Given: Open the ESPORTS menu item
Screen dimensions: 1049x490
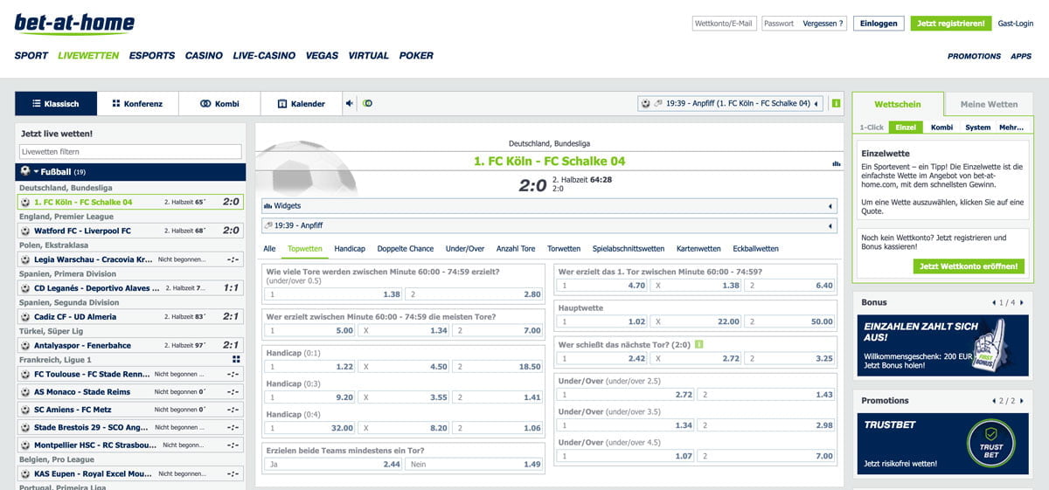Looking at the screenshot, I should pos(152,56).
